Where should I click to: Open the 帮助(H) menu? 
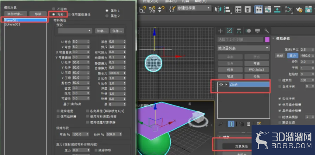coord(200,1)
